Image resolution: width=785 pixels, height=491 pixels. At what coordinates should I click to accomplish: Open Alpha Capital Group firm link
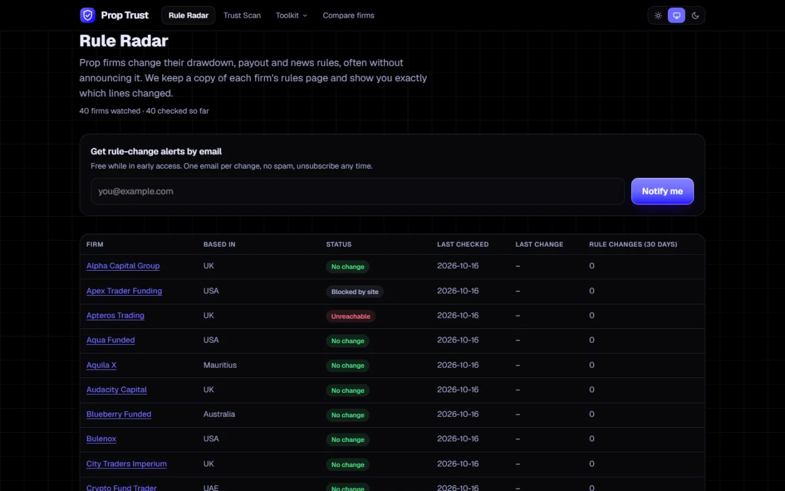point(123,266)
